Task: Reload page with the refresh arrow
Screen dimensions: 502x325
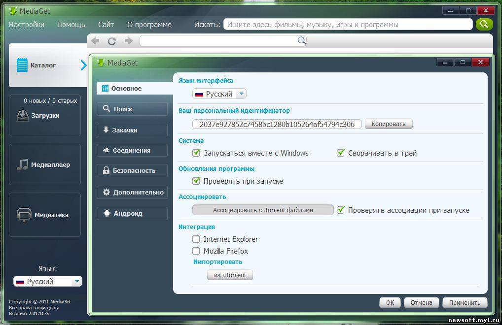Action: [112, 41]
